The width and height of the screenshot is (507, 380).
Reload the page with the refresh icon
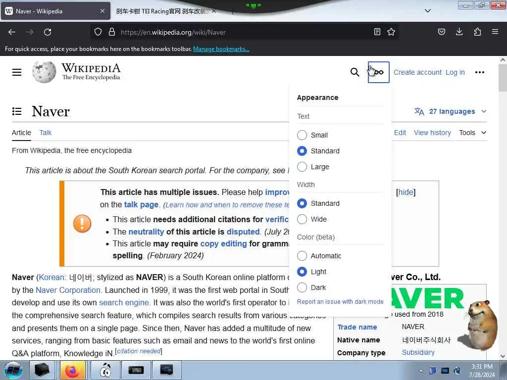(x=48, y=32)
